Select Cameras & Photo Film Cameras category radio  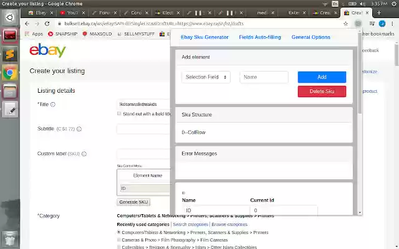[118, 240]
